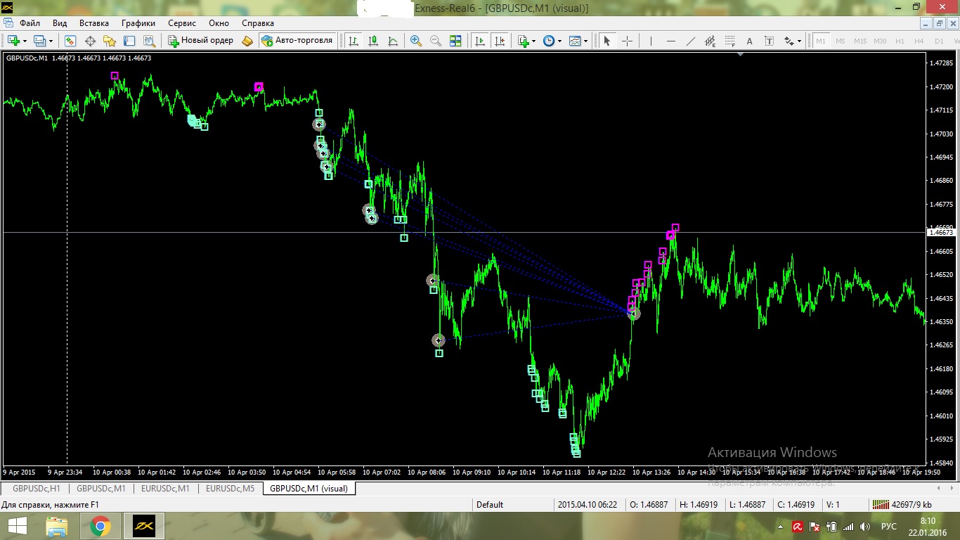Add a text label tool
The height and width of the screenshot is (540, 960).
(x=750, y=41)
